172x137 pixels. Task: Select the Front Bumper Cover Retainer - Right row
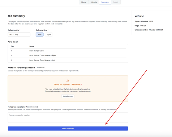(68, 55)
